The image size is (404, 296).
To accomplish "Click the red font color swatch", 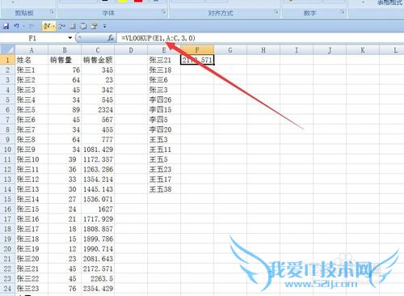I will coord(138,1).
